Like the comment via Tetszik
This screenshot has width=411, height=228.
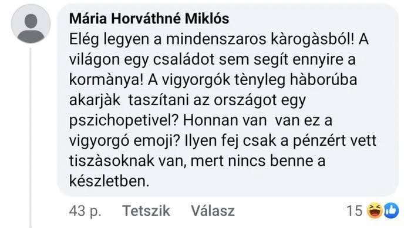(x=146, y=211)
